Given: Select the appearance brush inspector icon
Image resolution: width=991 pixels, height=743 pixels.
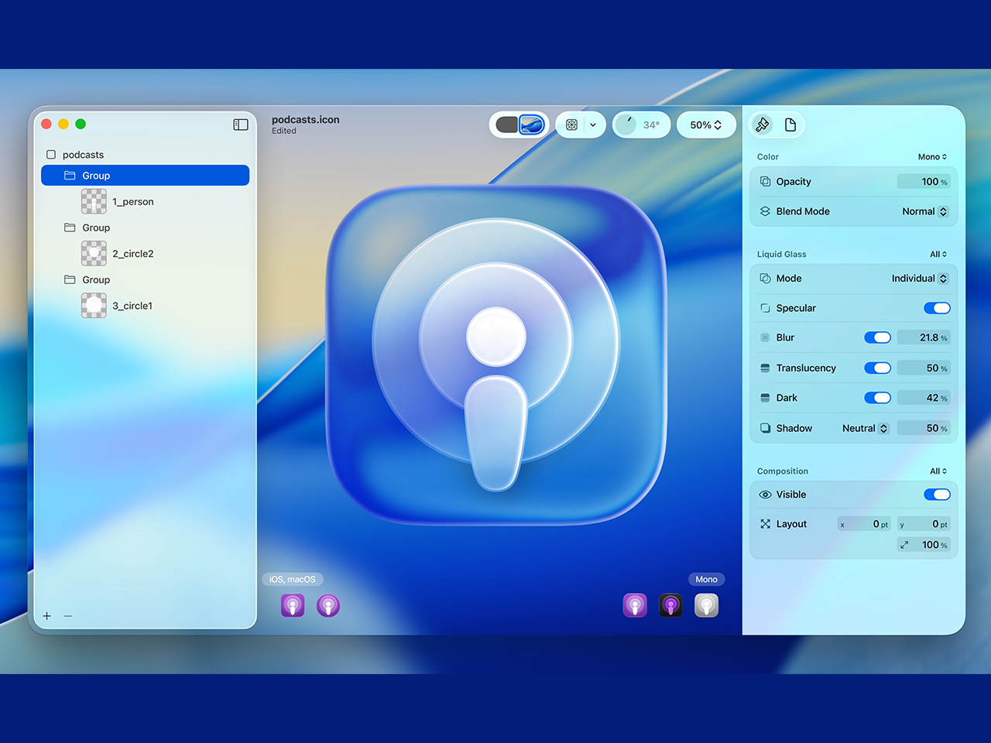Looking at the screenshot, I should click(x=763, y=125).
